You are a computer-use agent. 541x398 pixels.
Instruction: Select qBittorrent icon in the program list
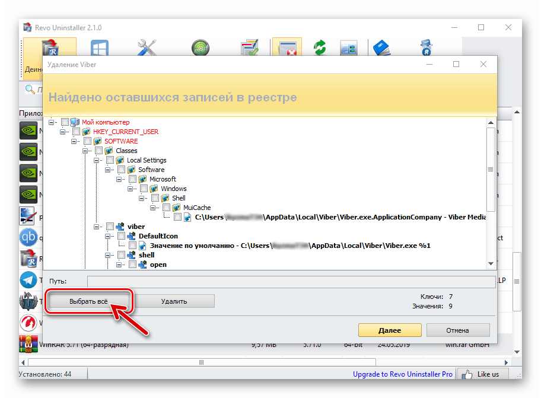coord(28,237)
